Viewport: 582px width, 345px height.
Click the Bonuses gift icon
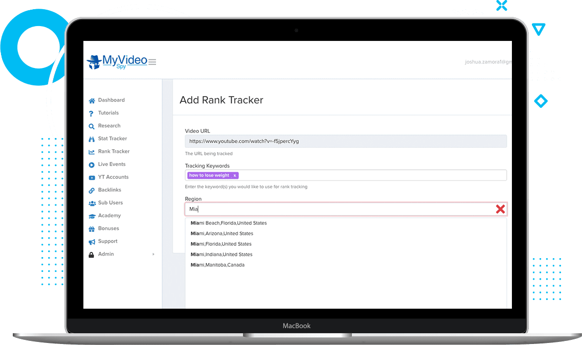(x=92, y=229)
